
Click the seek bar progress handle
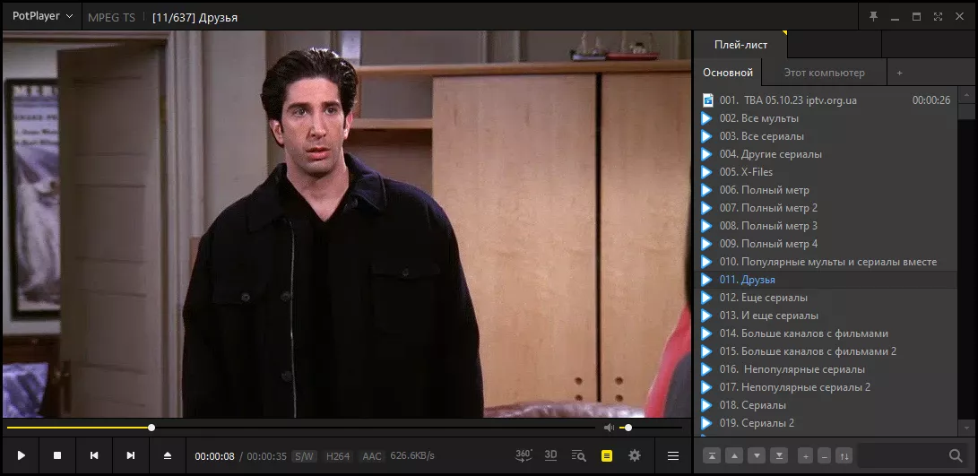151,428
